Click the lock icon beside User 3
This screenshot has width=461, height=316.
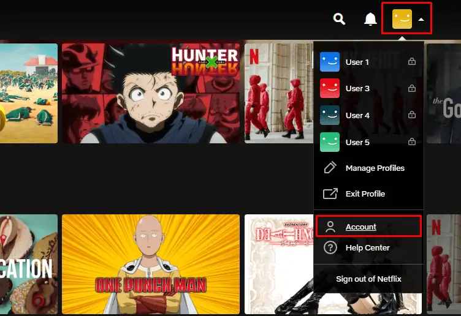[x=411, y=88]
